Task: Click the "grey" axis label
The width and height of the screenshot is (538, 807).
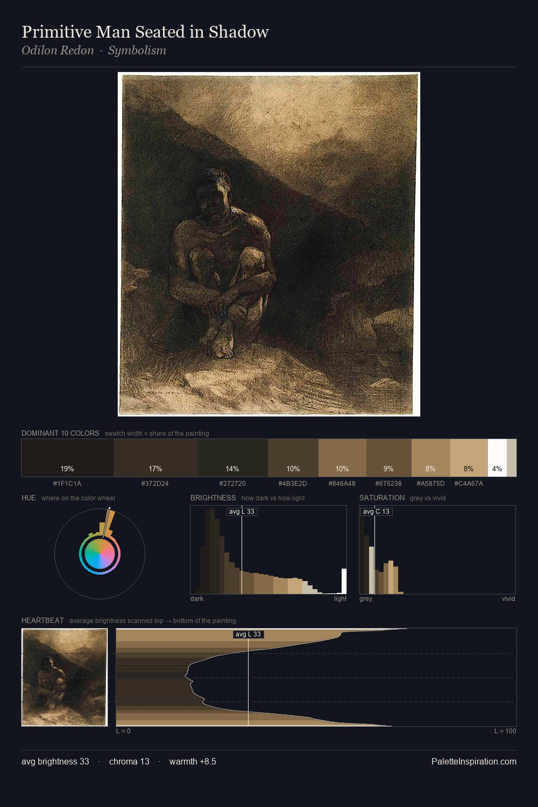Action: click(366, 599)
